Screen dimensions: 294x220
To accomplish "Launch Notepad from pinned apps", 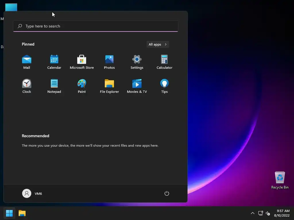I will [x=54, y=86].
